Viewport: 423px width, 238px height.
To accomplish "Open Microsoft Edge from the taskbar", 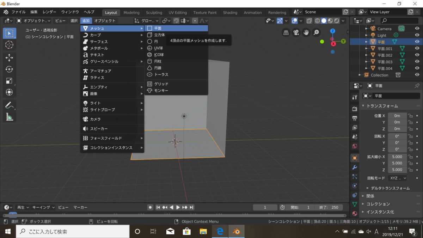I will [220, 232].
